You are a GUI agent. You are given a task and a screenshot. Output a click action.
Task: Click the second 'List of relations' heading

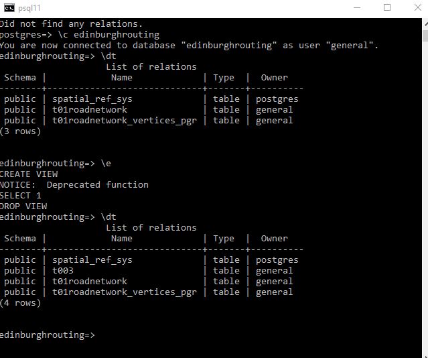(x=151, y=228)
